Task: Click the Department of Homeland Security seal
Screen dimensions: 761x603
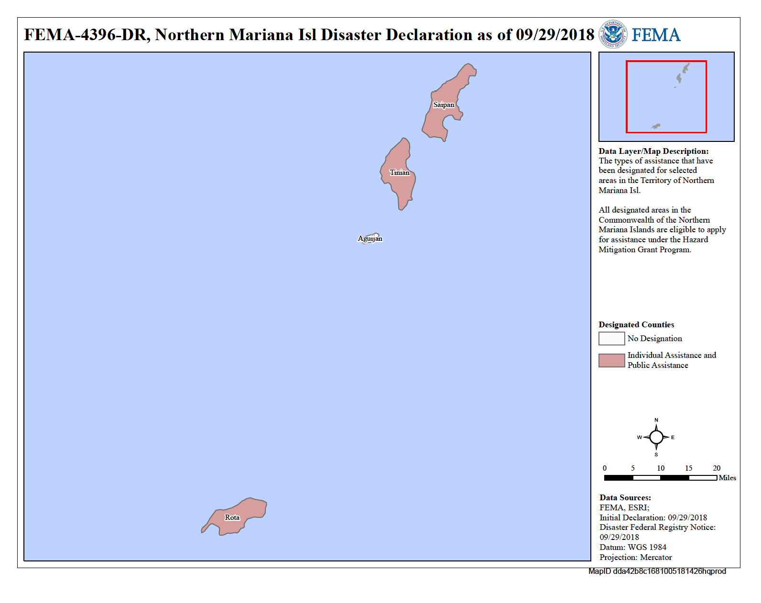Action: click(x=613, y=34)
